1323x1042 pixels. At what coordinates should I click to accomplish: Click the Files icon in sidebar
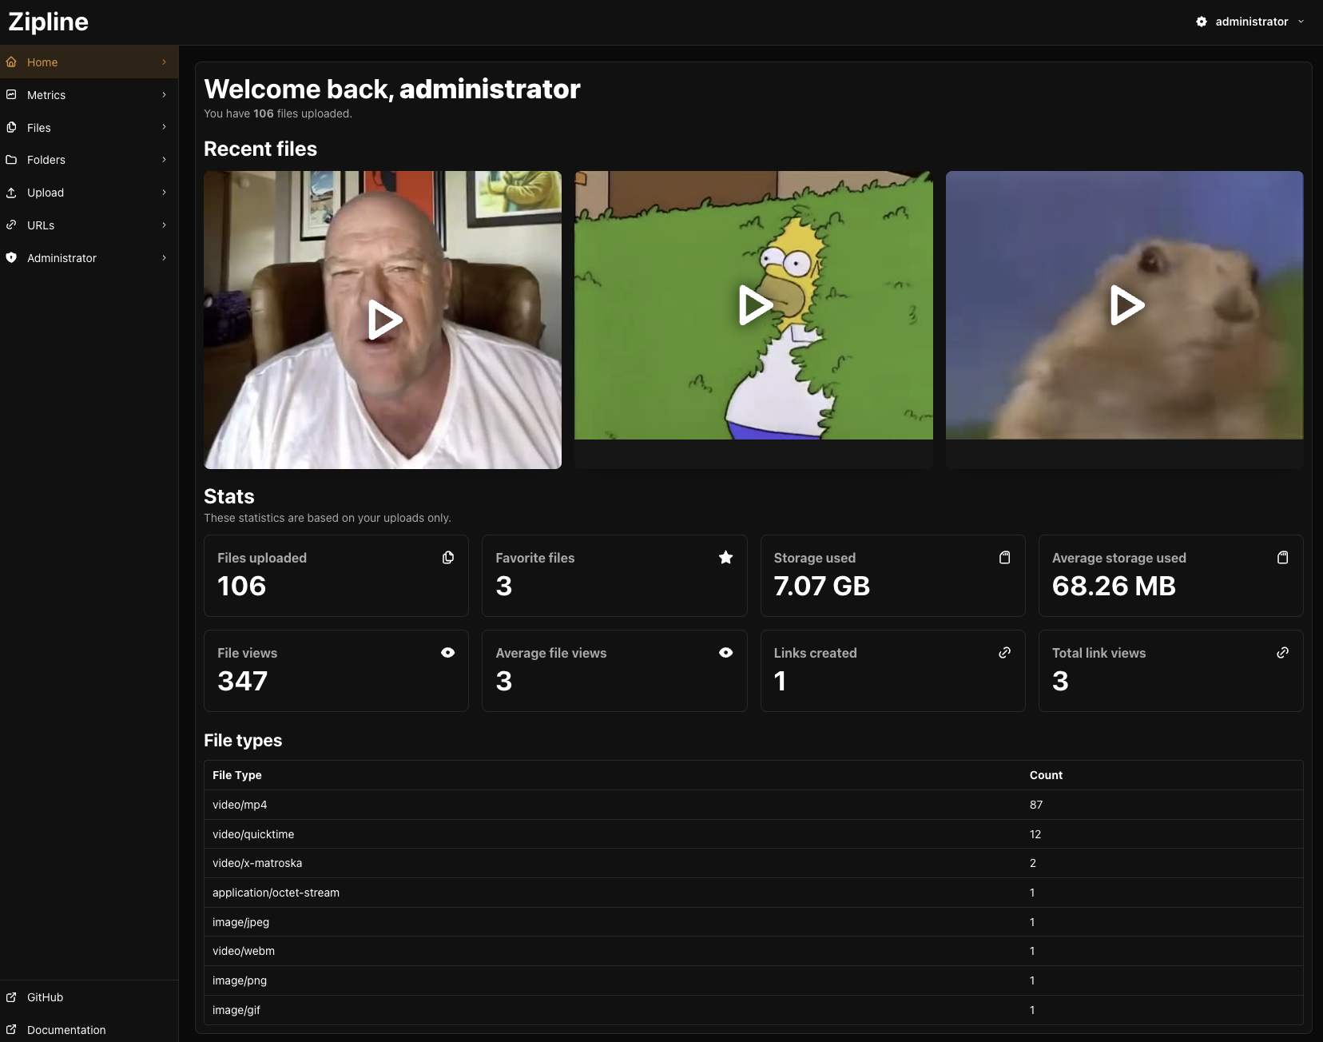pyautogui.click(x=11, y=128)
